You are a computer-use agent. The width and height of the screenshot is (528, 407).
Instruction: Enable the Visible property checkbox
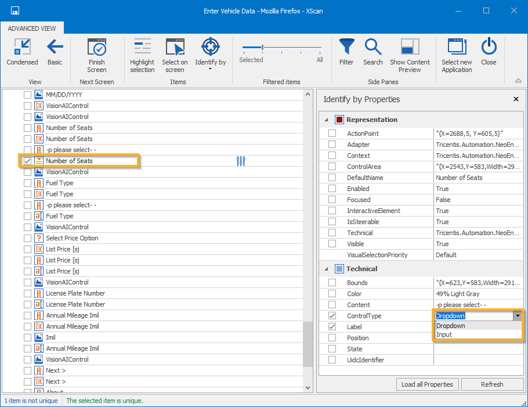[x=332, y=244]
